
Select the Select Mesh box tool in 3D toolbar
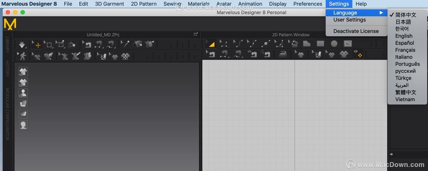click(x=48, y=45)
